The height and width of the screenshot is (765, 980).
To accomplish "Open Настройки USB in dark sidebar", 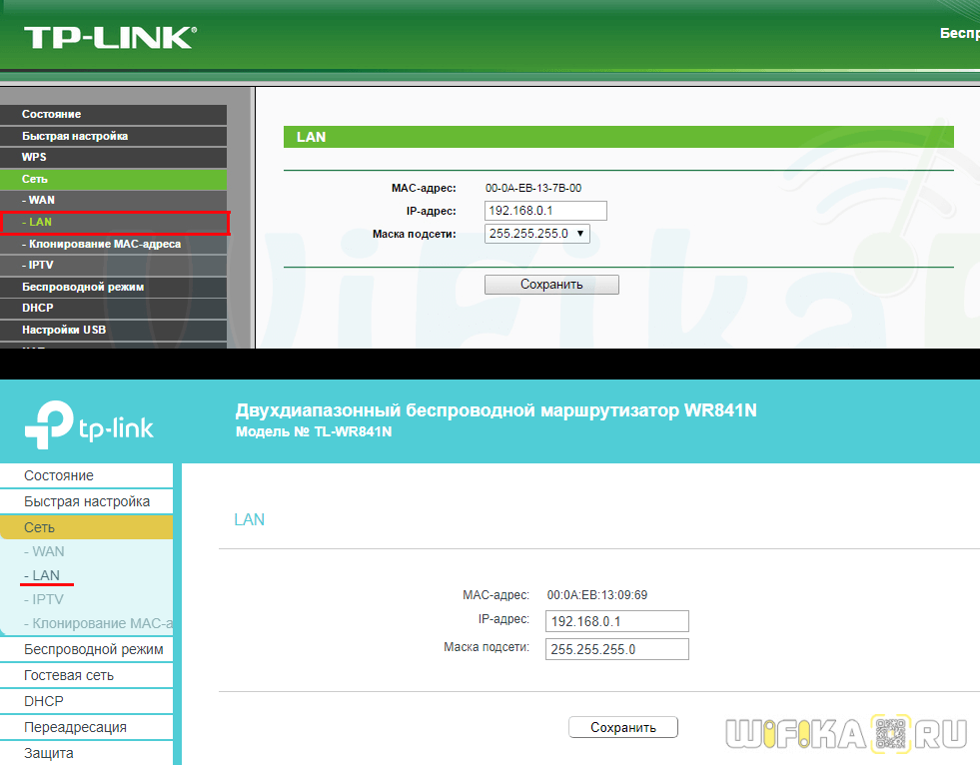I will [64, 330].
